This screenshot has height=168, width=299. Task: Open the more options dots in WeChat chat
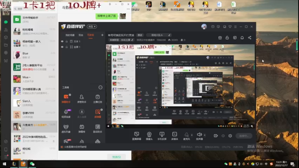(128, 9)
